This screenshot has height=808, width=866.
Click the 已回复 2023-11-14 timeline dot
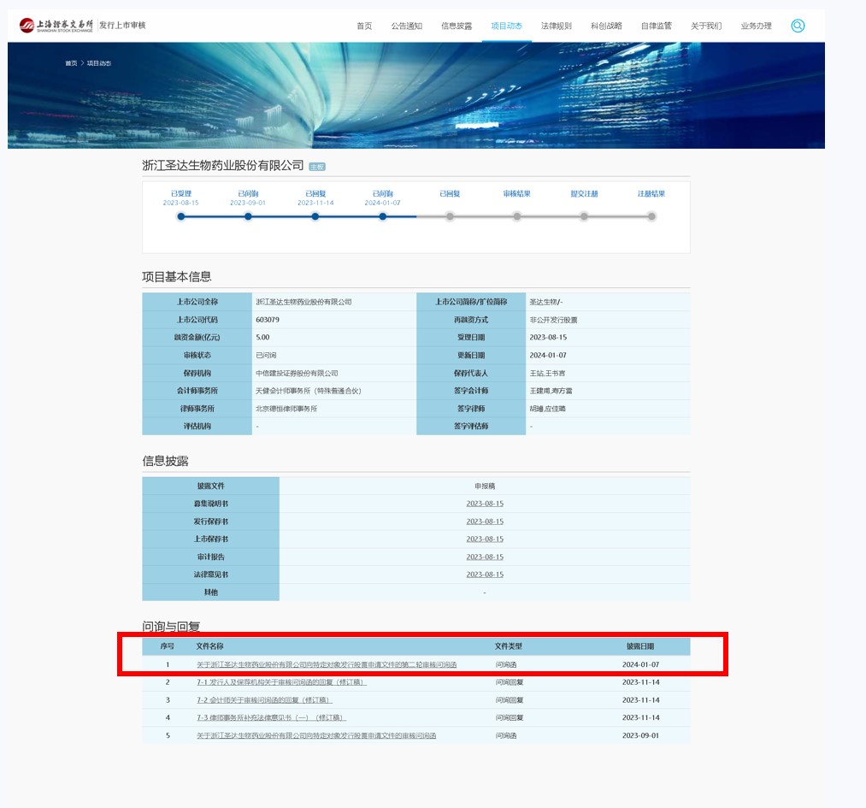click(315, 216)
